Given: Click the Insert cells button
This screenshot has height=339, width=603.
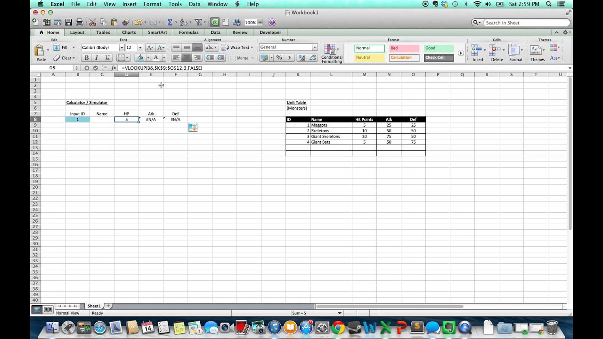Looking at the screenshot, I should 478,54.
